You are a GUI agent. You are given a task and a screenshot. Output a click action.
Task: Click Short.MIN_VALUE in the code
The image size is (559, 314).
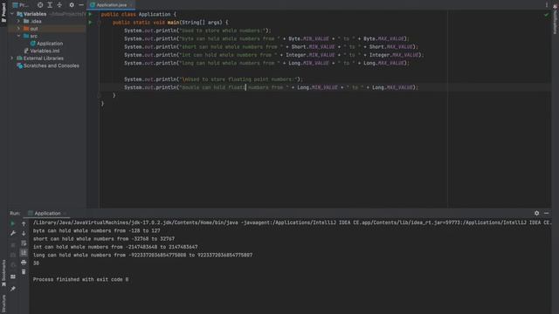pyautogui.click(x=313, y=46)
